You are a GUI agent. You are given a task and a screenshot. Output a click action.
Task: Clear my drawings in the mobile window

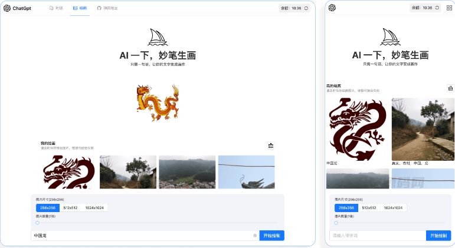[x=450, y=88]
